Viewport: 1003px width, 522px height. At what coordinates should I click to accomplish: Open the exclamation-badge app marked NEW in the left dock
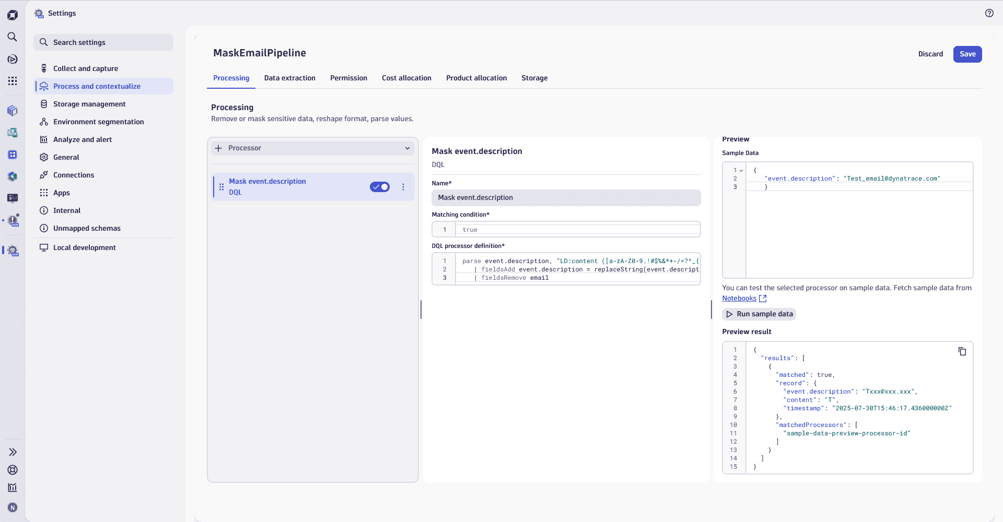pos(13,220)
